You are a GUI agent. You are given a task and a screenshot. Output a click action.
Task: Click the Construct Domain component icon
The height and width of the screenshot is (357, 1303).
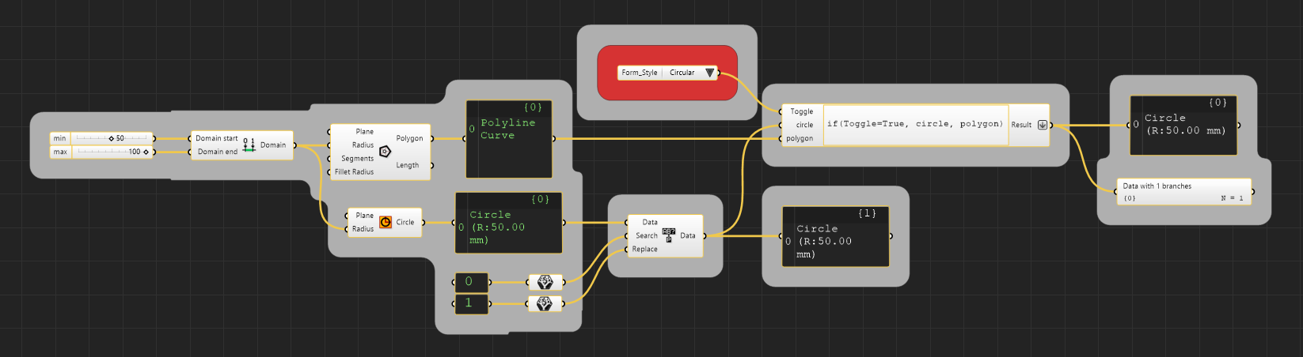pyautogui.click(x=249, y=145)
